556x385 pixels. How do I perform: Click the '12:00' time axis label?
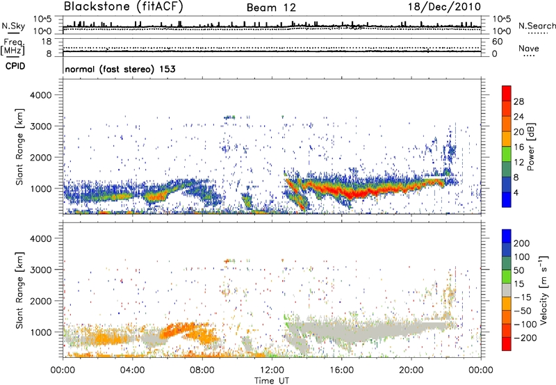[272, 370]
